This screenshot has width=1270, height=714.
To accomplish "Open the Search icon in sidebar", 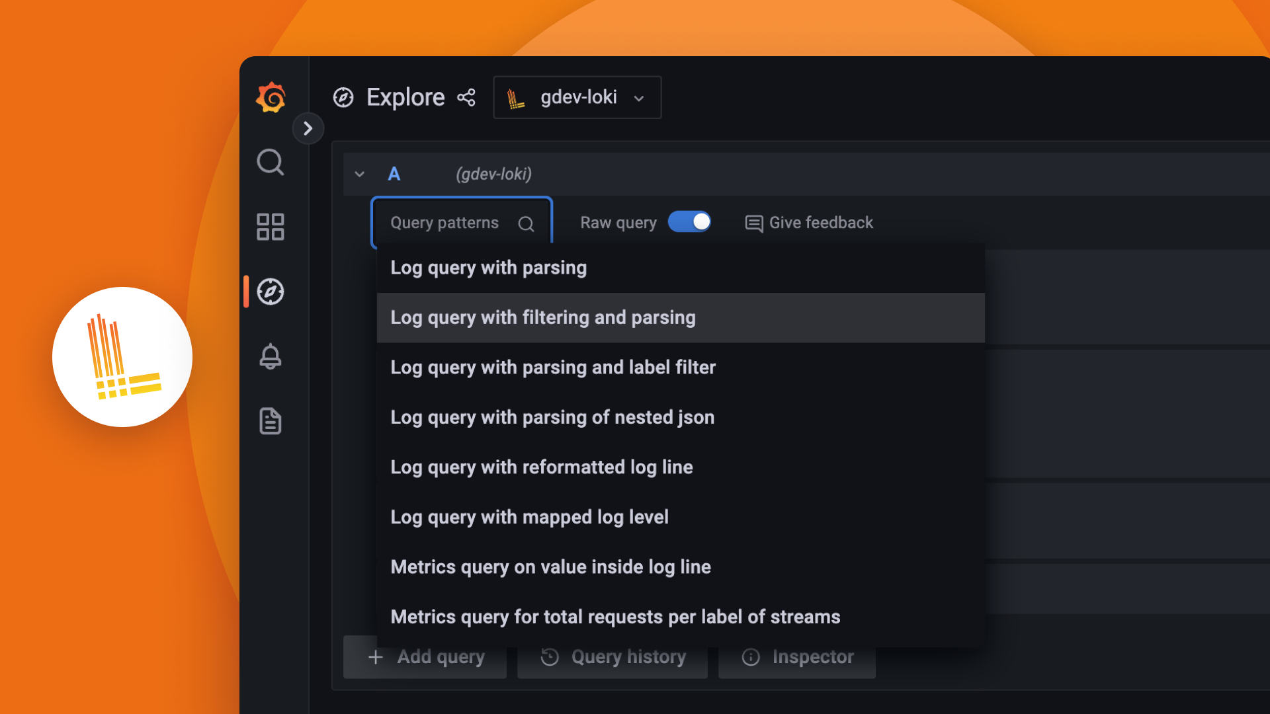I will click(x=271, y=162).
